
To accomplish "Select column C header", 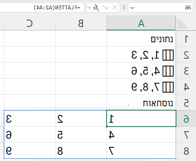I will pyautogui.click(x=30, y=23).
